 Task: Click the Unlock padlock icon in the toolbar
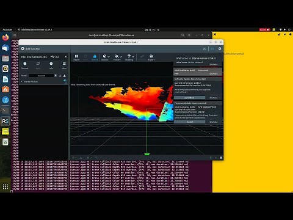(95, 57)
